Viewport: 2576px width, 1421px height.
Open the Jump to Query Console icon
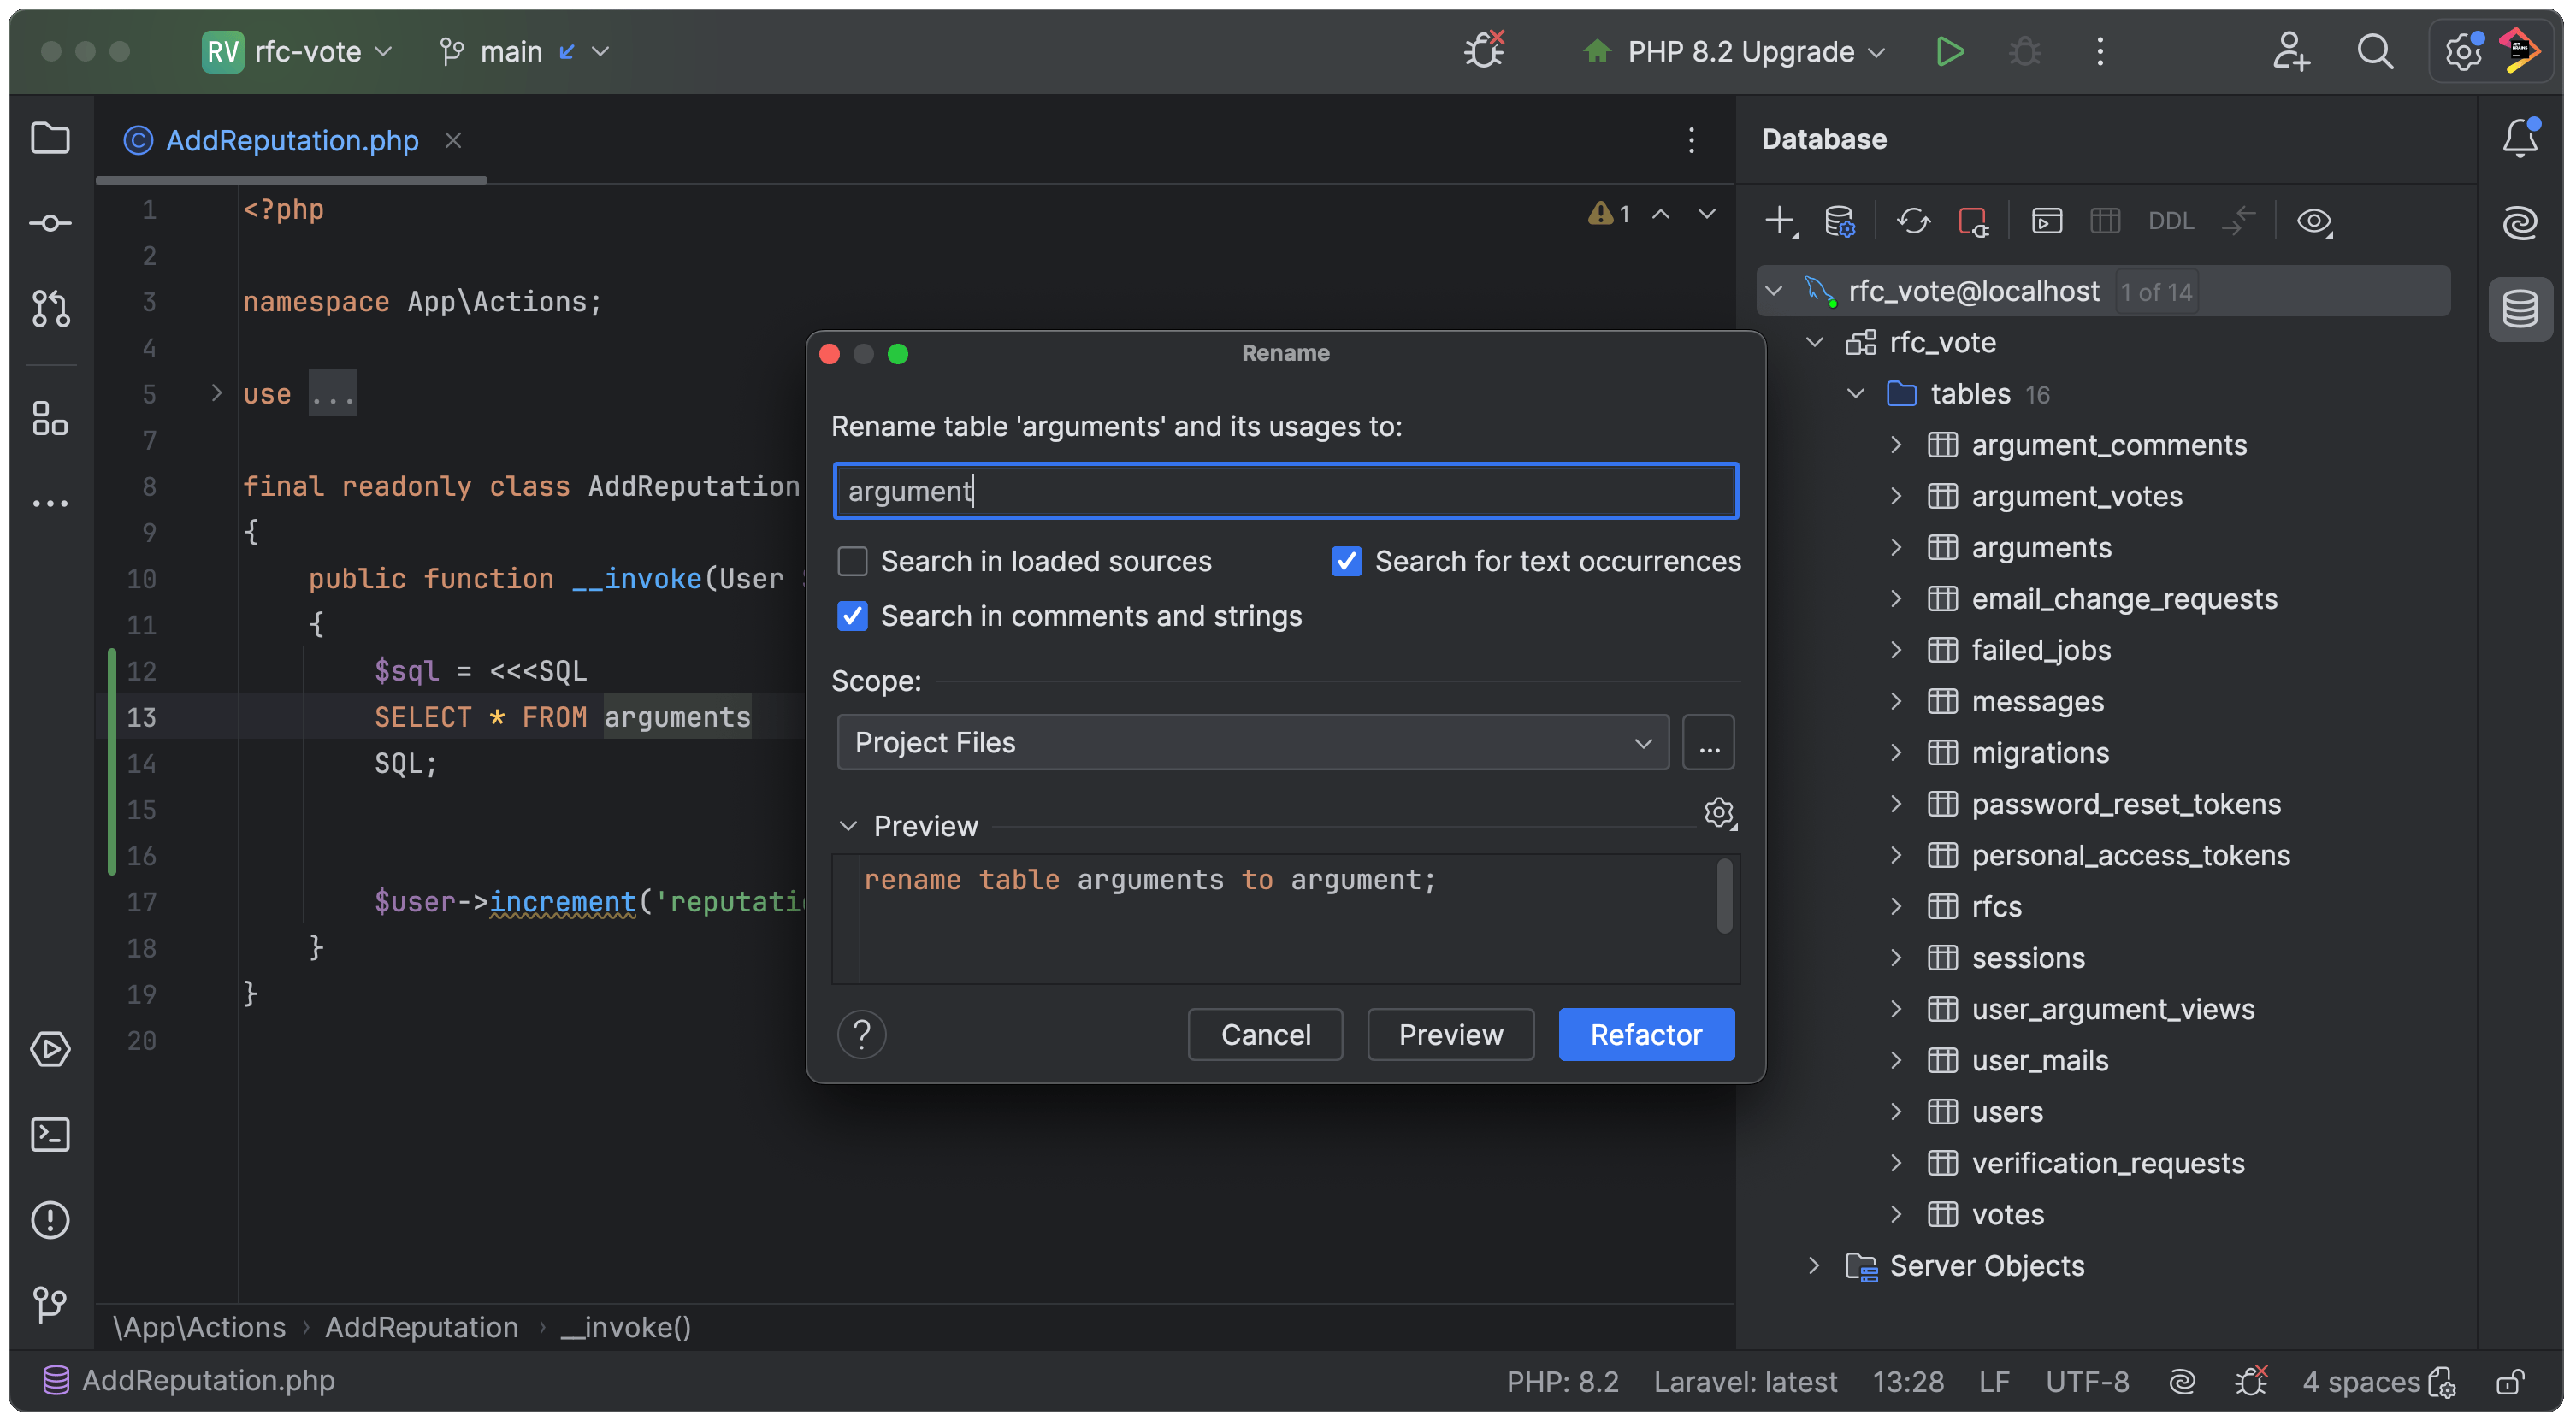pos(2046,221)
